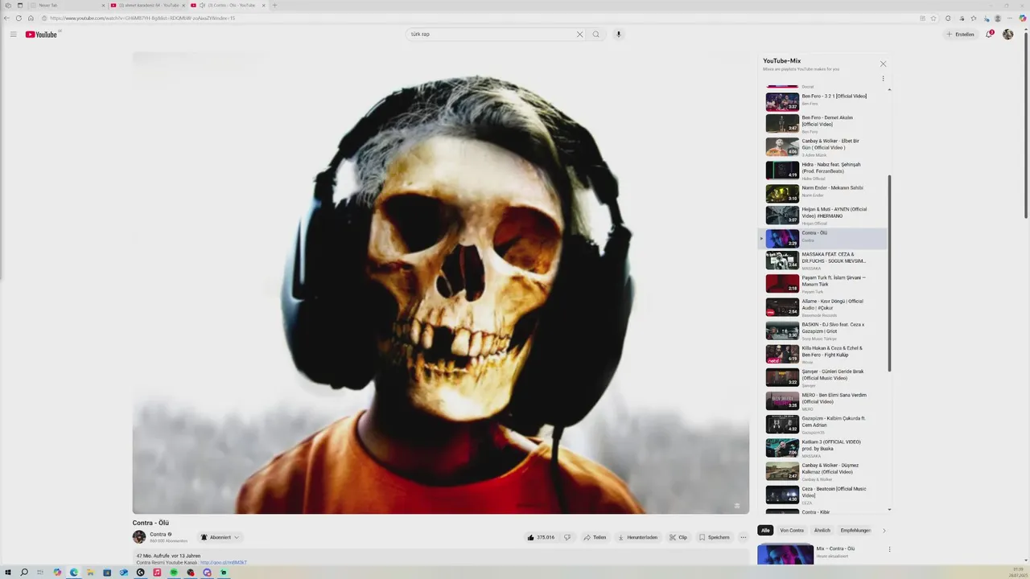Open more actions three-dot menu under video

coord(743,537)
